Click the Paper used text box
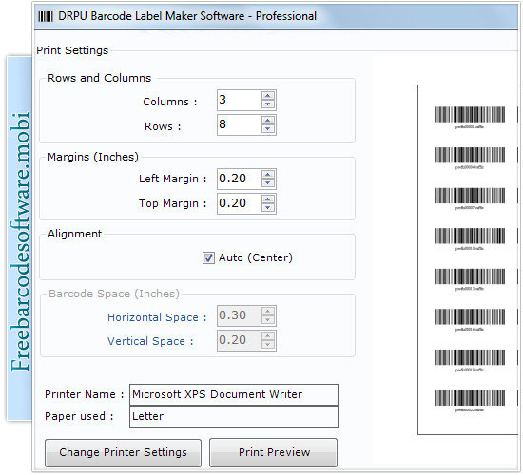The width and height of the screenshot is (523, 475). (234, 416)
